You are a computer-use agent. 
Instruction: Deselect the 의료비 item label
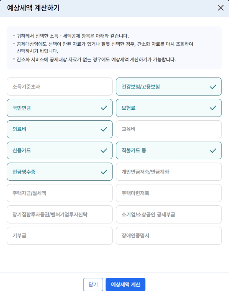coord(19,129)
